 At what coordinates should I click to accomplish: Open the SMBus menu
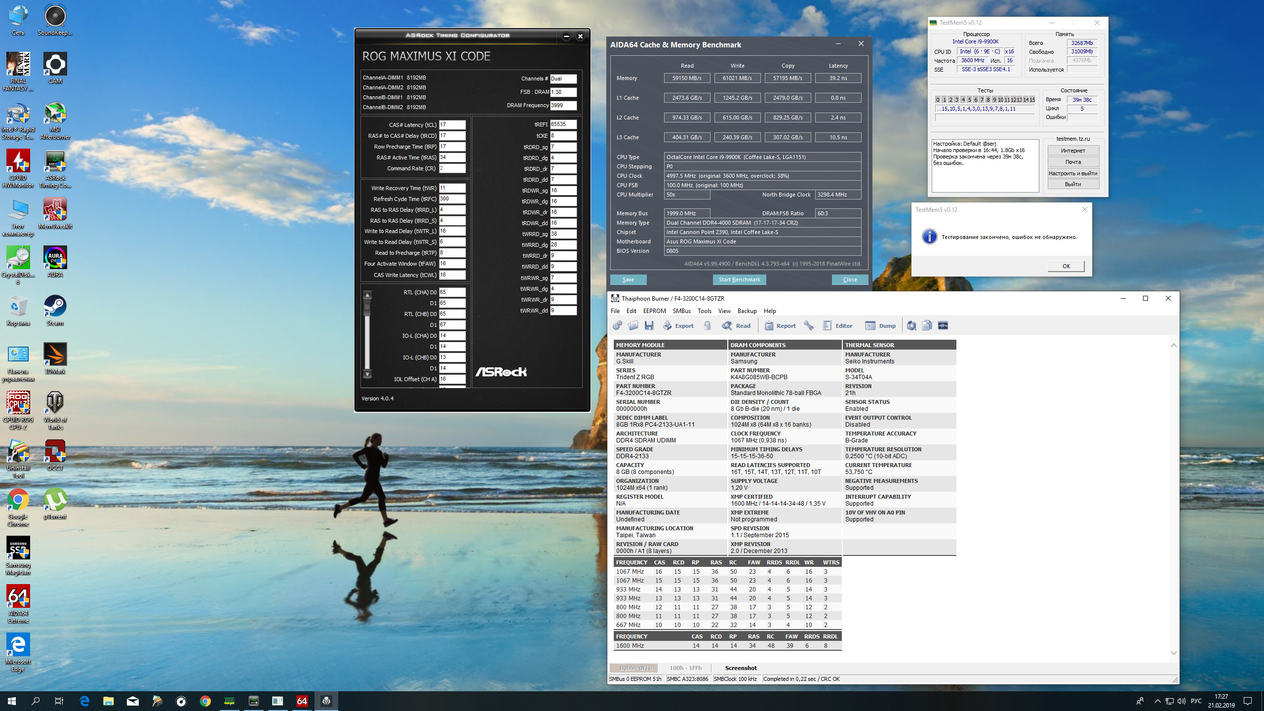click(x=681, y=311)
